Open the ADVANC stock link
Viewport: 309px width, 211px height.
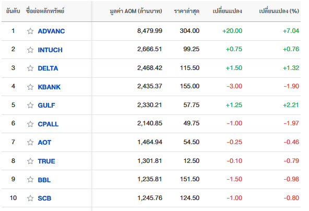(51, 31)
